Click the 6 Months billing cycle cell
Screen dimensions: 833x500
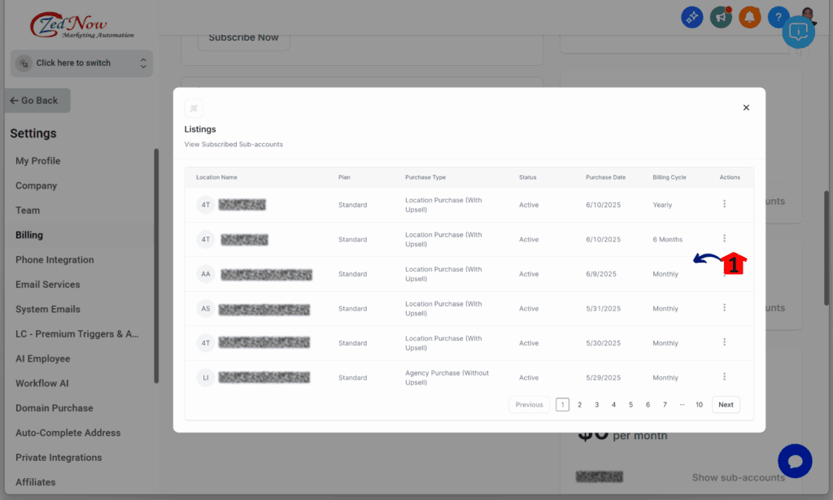tap(668, 239)
